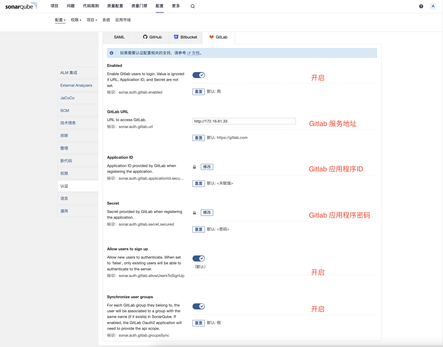Click the info icon in the notice banner

pos(111,53)
